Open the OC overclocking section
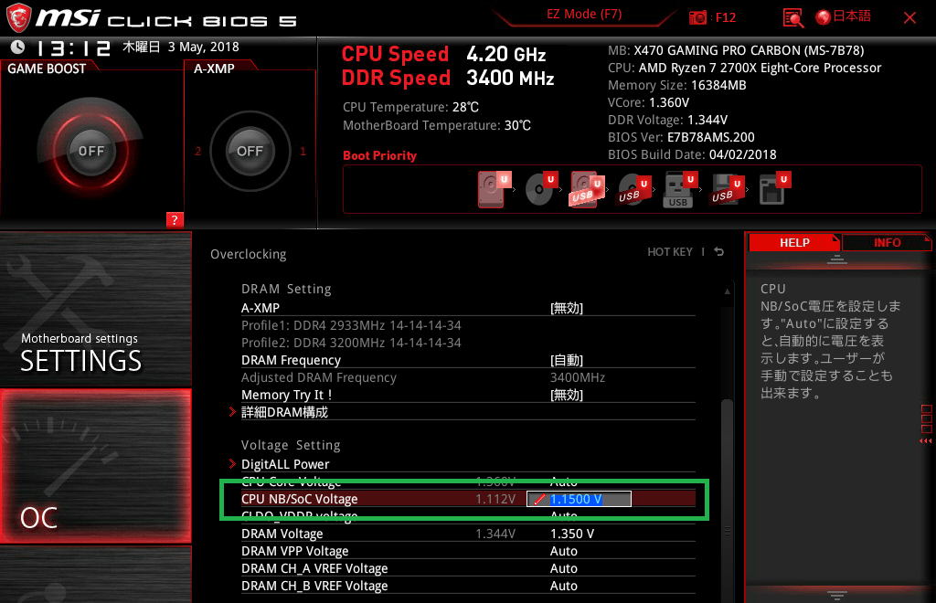 (95, 466)
